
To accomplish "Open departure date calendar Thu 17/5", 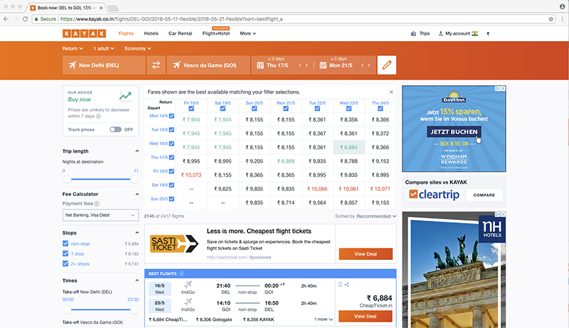I will point(273,65).
